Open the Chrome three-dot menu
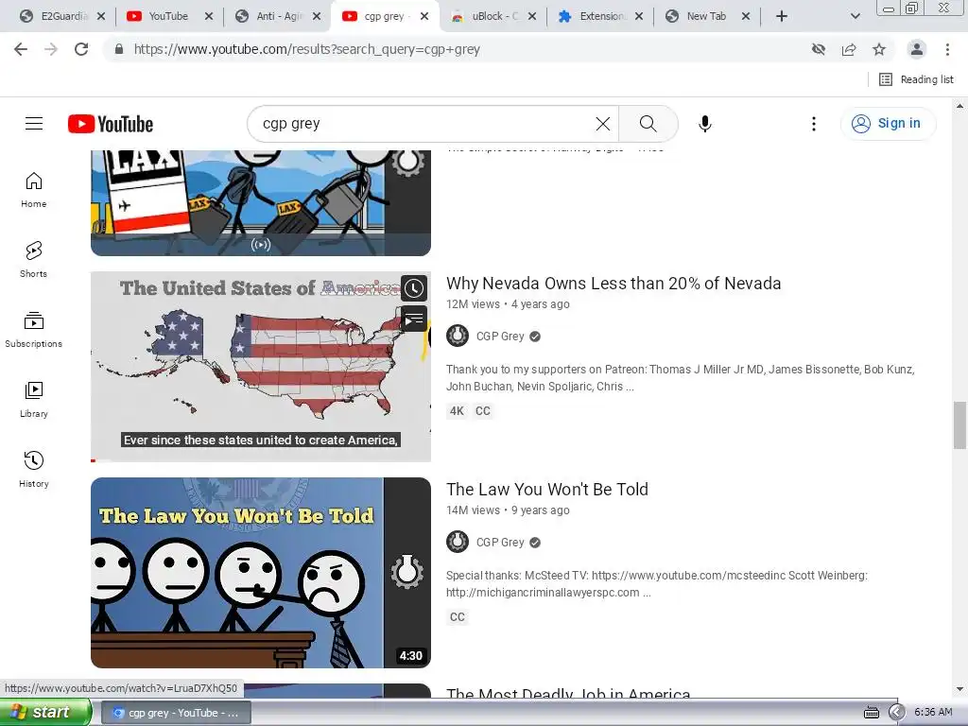This screenshot has width=968, height=726. tap(947, 49)
